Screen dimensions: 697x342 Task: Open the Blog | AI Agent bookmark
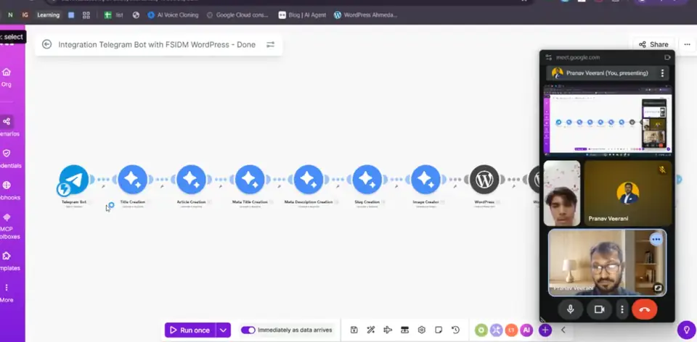coord(302,15)
